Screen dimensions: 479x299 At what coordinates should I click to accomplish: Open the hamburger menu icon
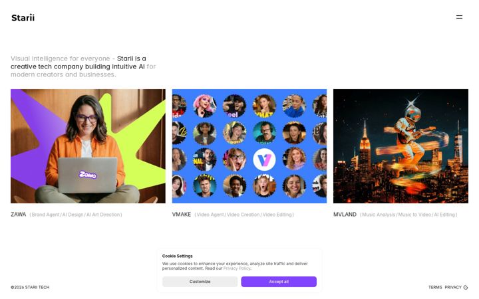tap(459, 17)
